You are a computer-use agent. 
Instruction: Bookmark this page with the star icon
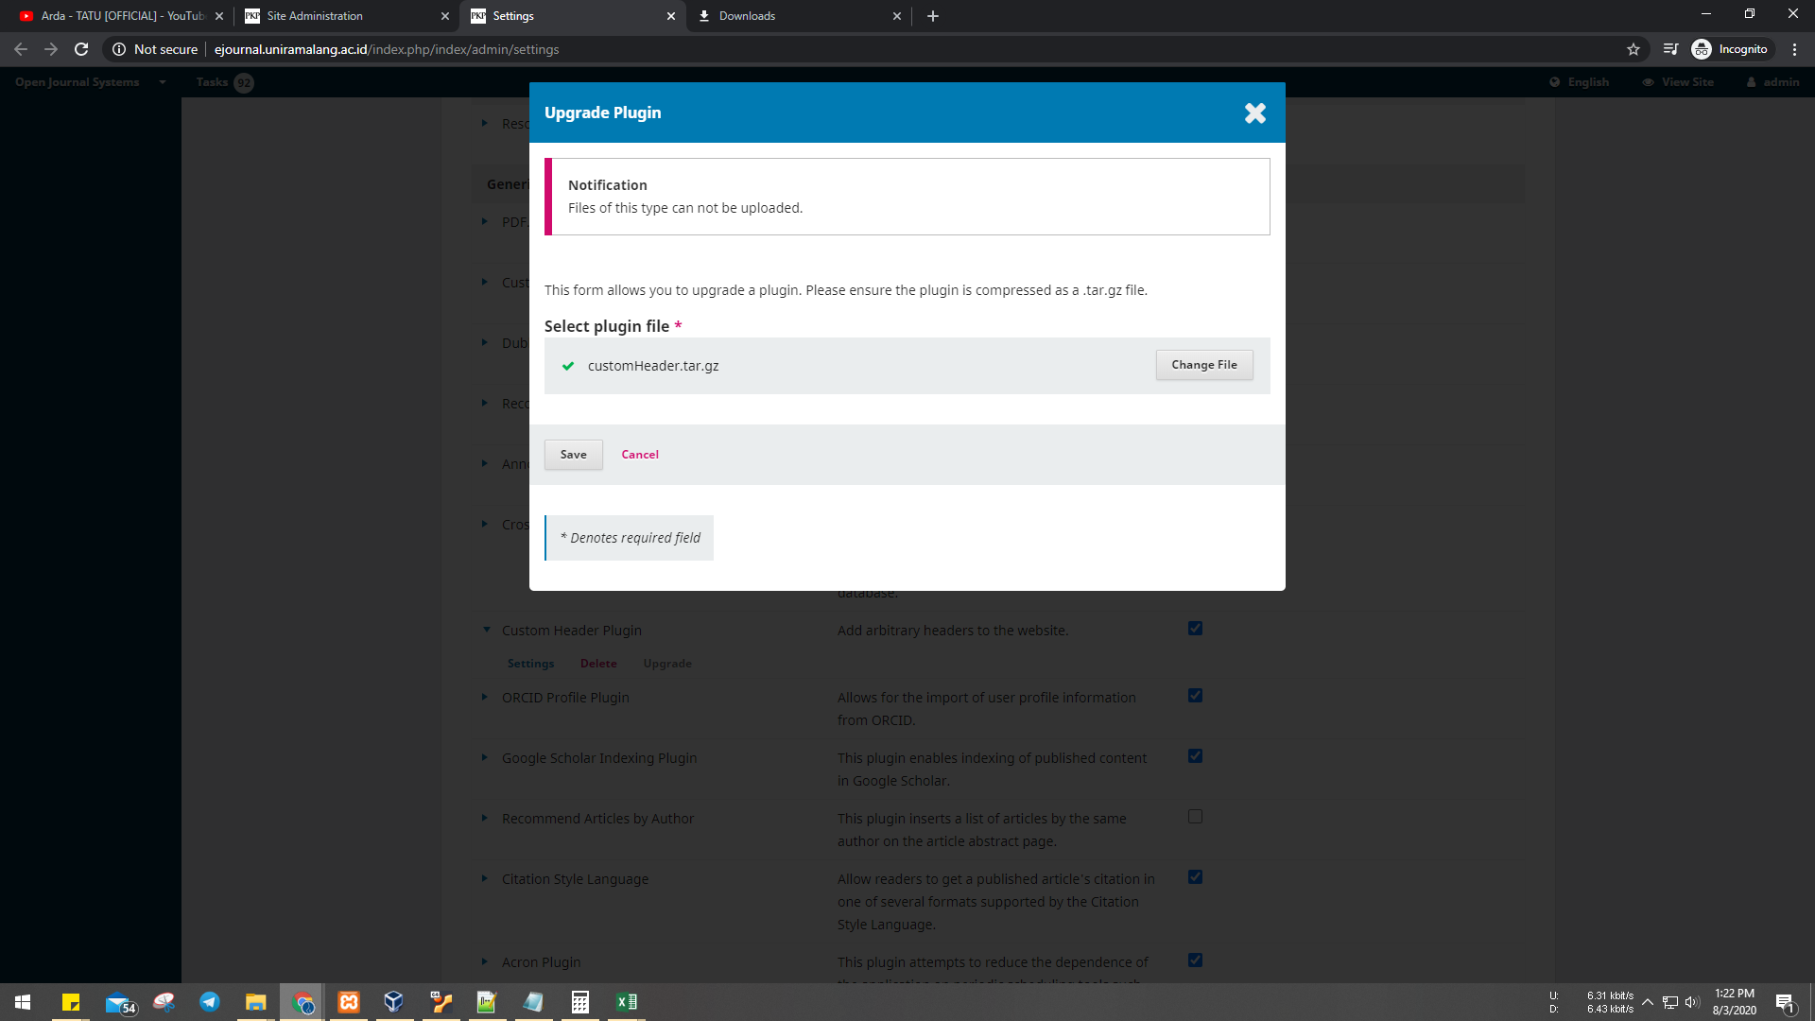click(x=1633, y=49)
